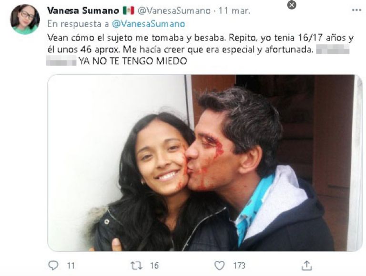Click the like count 173
366x276 pixels.
pos(239,266)
